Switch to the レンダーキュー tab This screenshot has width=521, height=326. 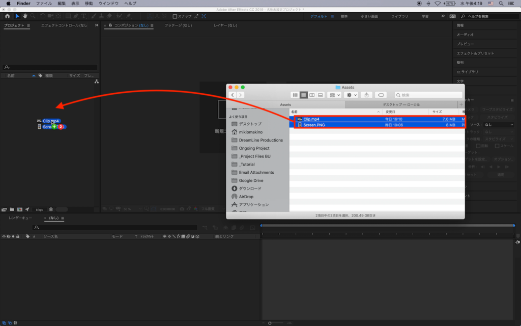click(20, 218)
